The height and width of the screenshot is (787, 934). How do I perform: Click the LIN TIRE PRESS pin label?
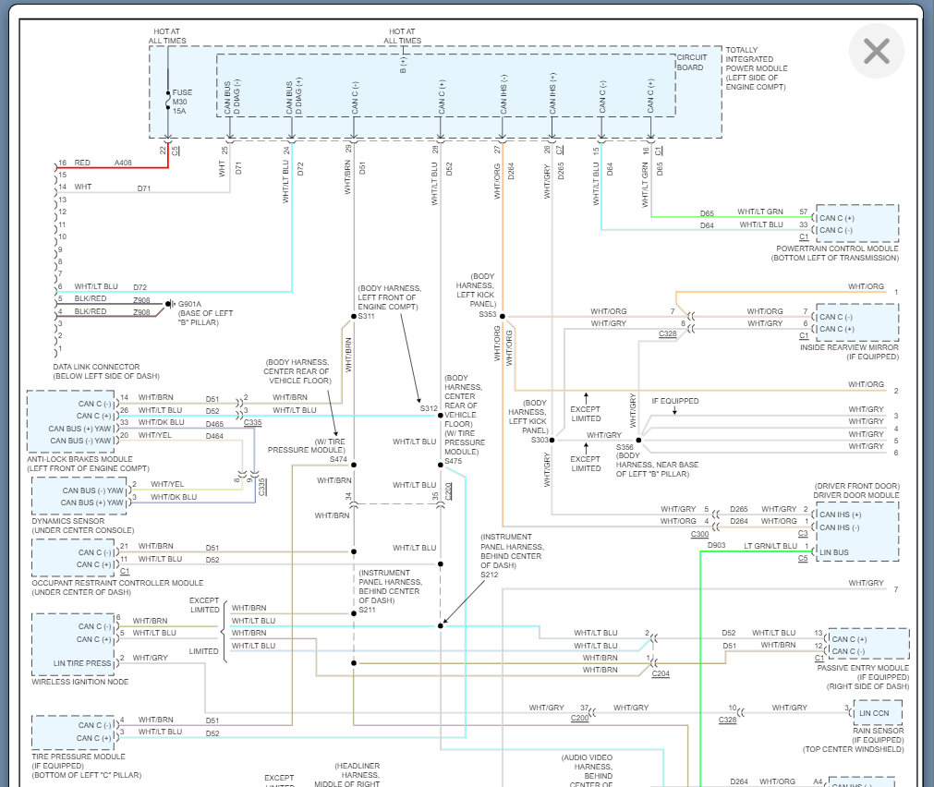[x=82, y=663]
